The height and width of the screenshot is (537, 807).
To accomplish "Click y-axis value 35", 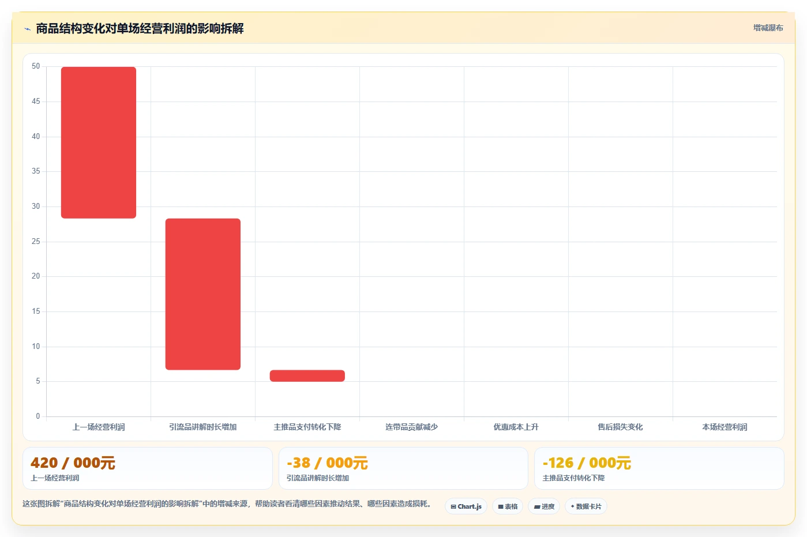I will tap(36, 171).
